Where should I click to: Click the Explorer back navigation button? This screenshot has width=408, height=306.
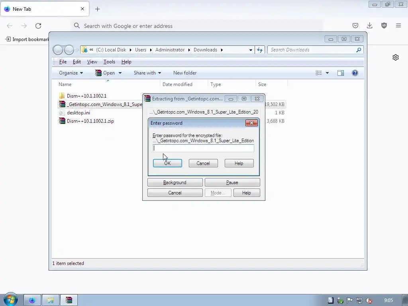click(58, 50)
